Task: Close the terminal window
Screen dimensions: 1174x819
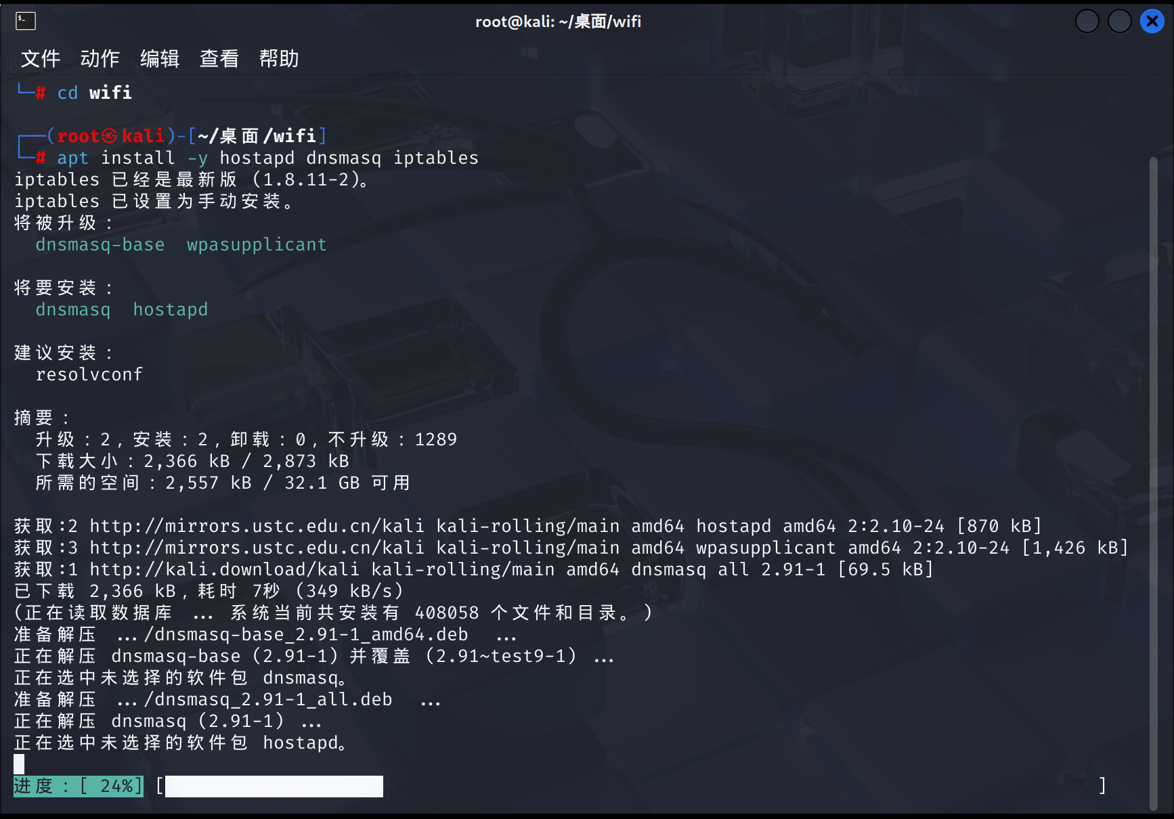Action: coord(1152,22)
